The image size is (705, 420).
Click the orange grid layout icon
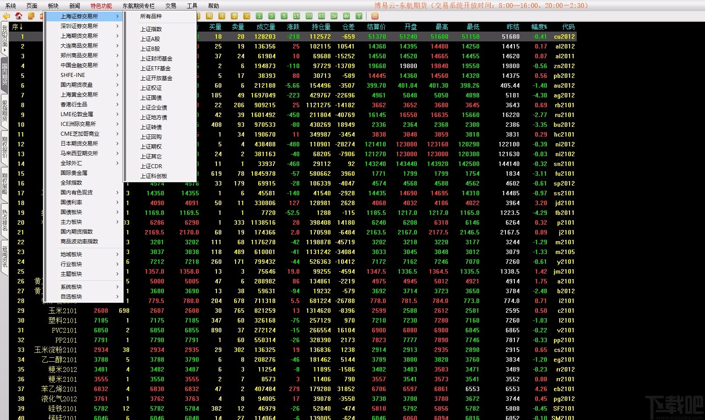375,16
